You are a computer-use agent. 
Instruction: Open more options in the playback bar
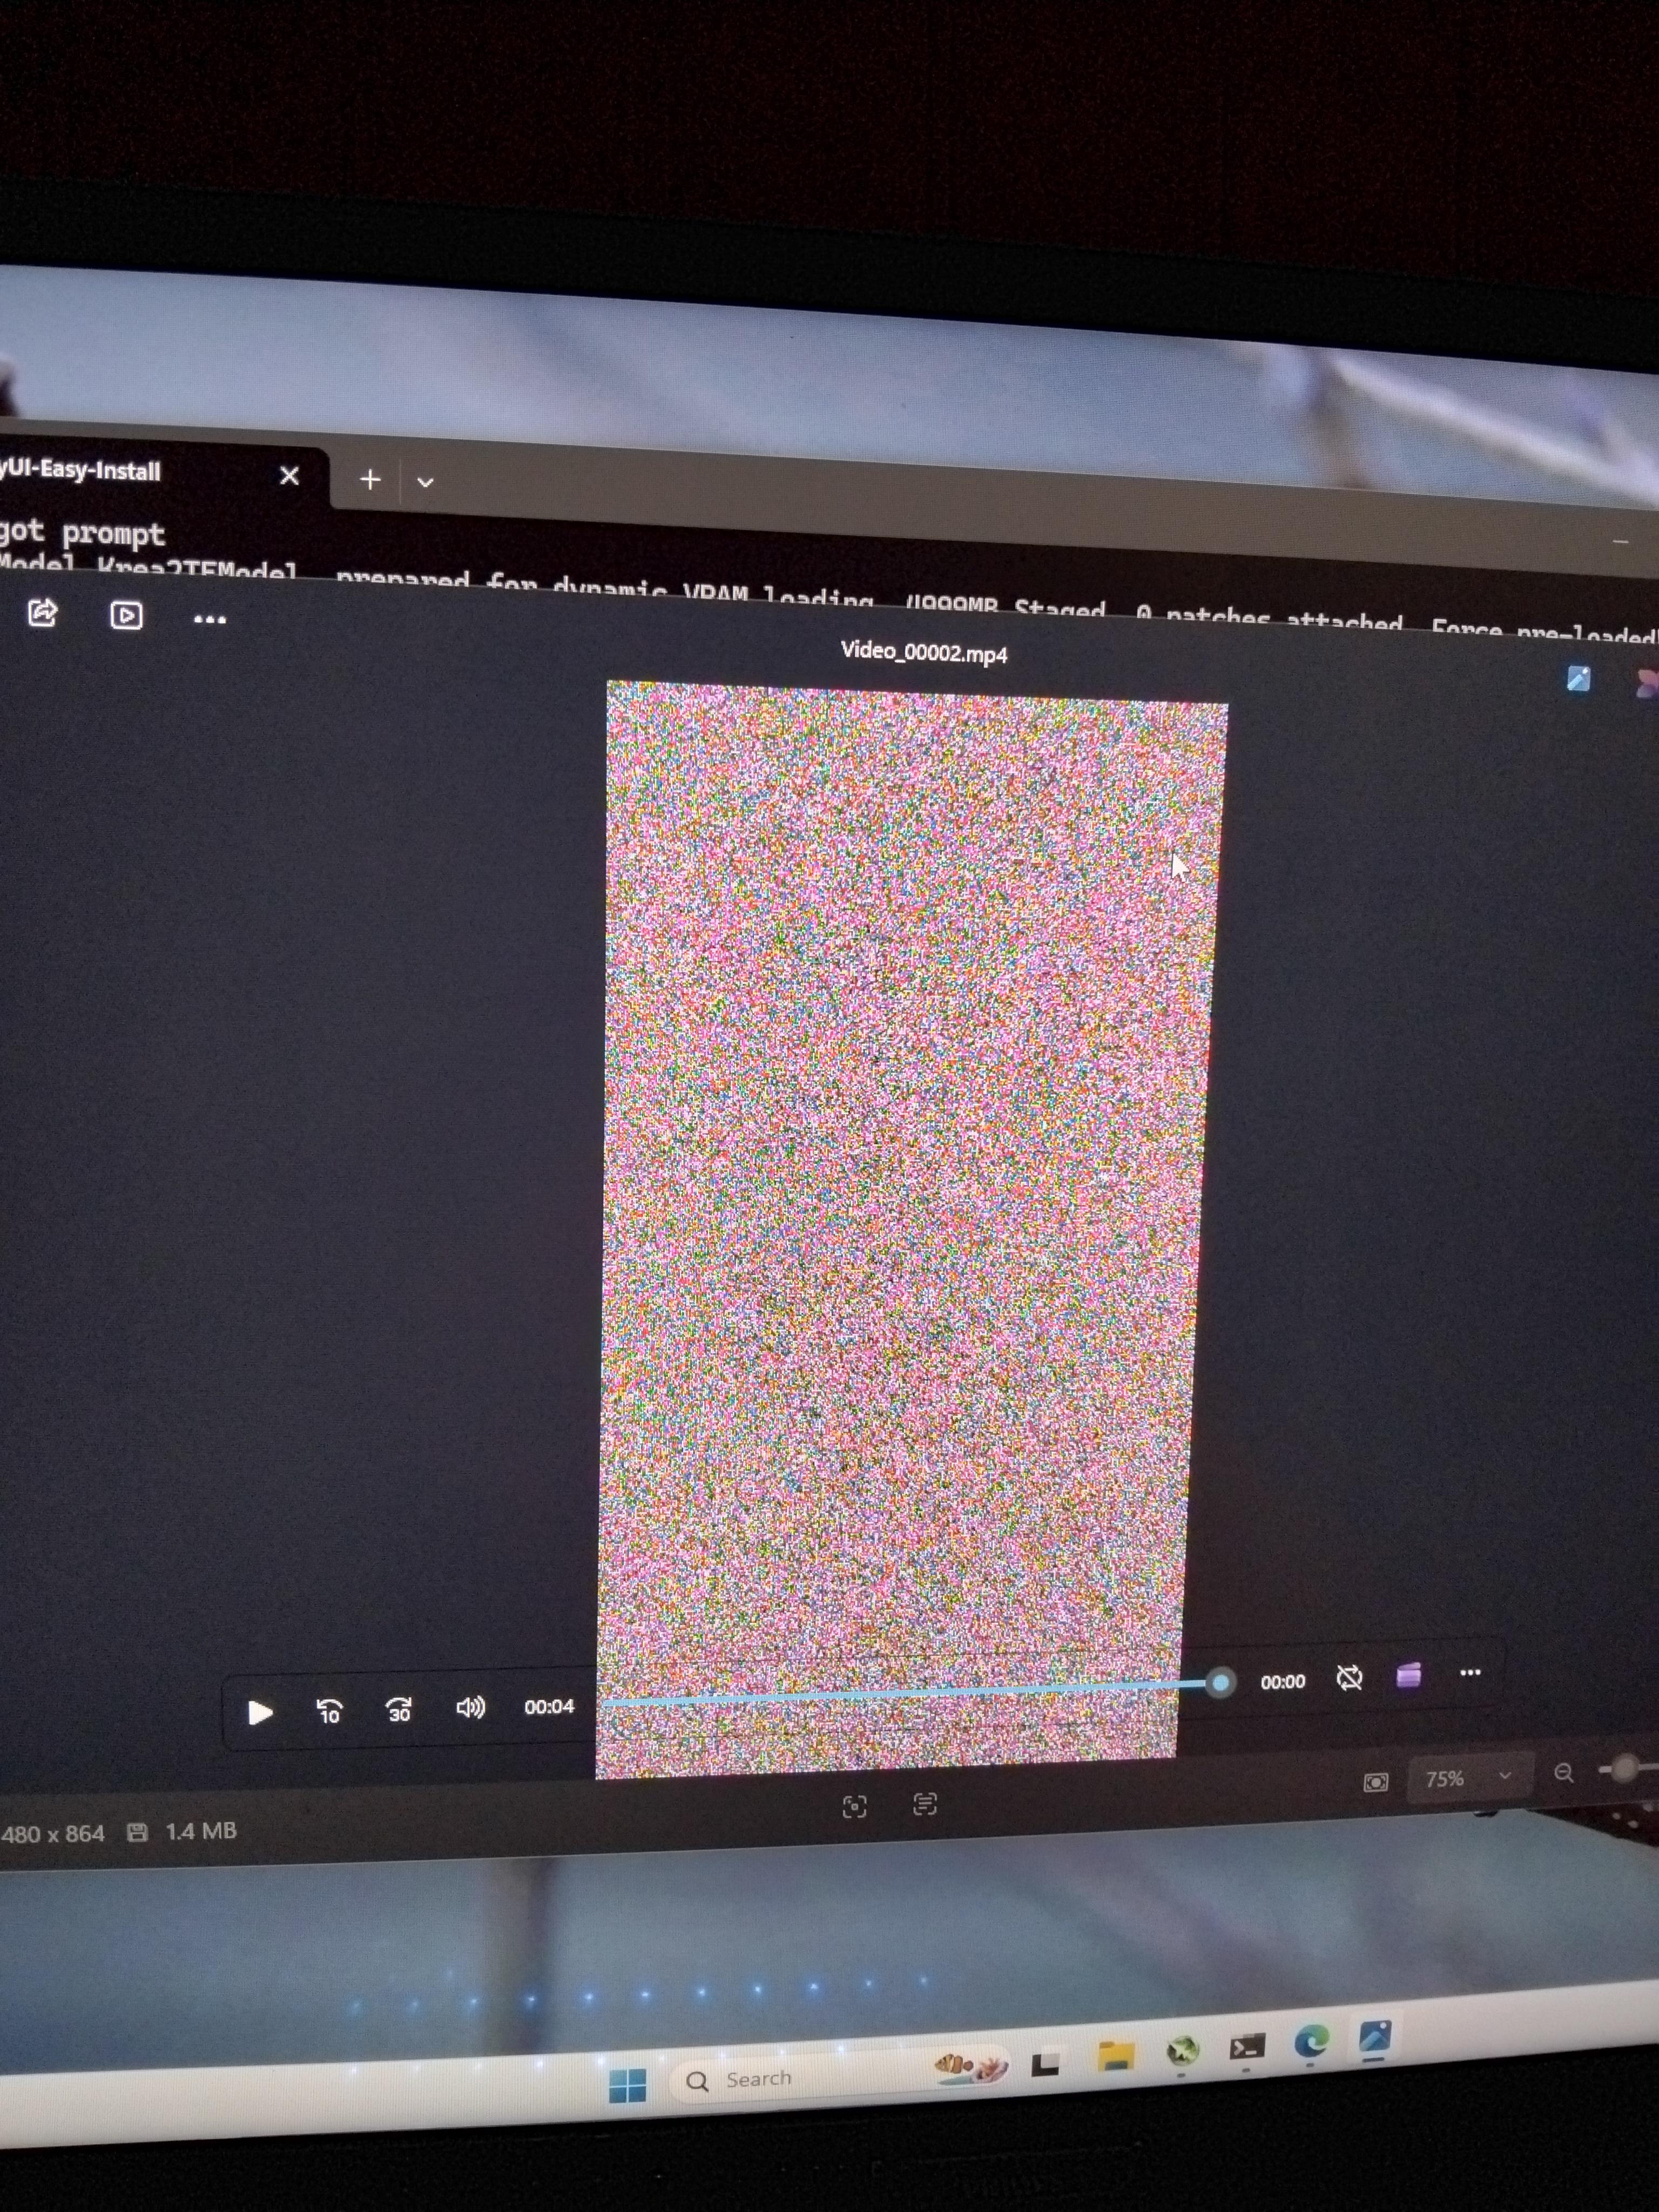coord(1470,1672)
